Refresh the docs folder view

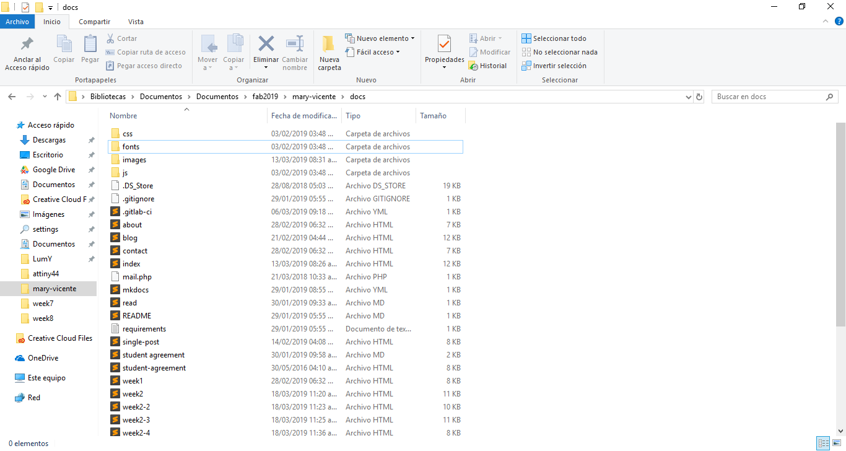coord(700,97)
